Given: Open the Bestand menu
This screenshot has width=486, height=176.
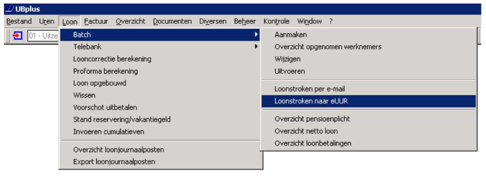Looking at the screenshot, I should click(19, 21).
